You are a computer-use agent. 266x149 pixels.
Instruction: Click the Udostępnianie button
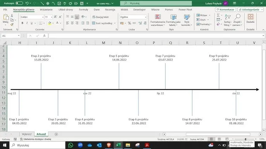pos(250,10)
